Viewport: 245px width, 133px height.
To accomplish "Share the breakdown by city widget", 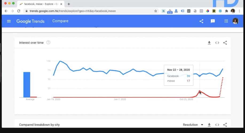I will click(225, 125).
